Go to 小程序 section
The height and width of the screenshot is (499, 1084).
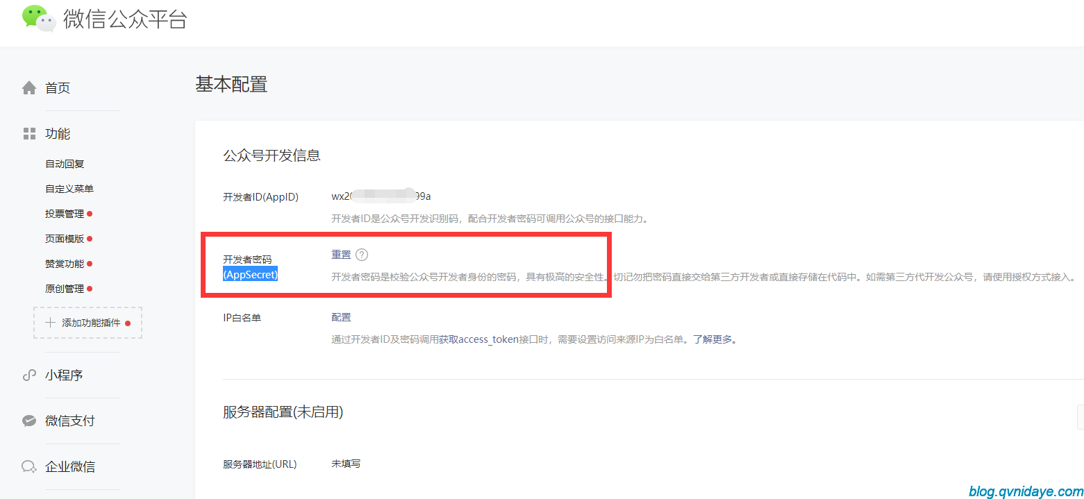click(64, 375)
